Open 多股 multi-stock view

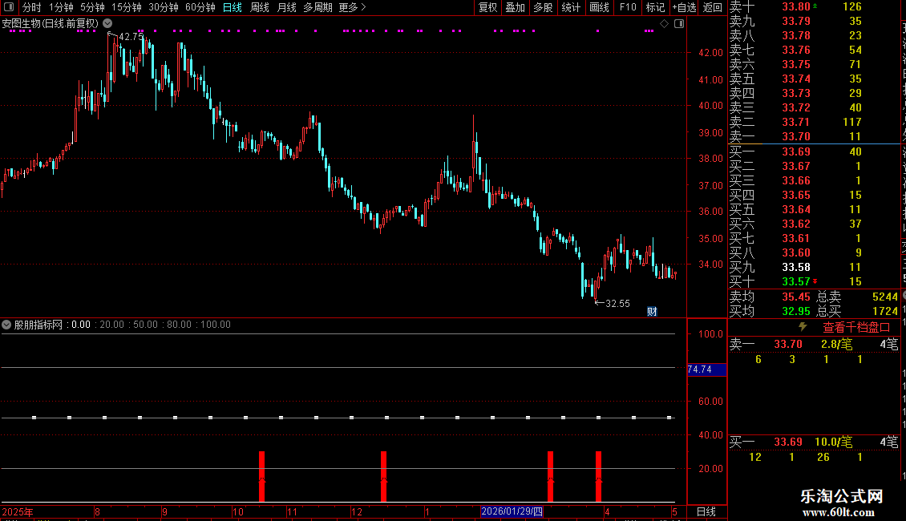pos(543,7)
